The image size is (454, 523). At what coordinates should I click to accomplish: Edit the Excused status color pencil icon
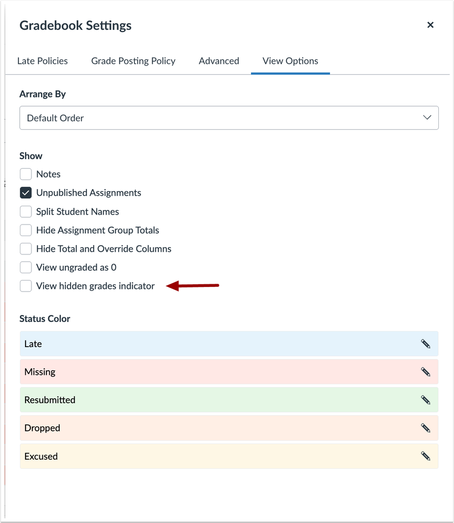click(426, 456)
